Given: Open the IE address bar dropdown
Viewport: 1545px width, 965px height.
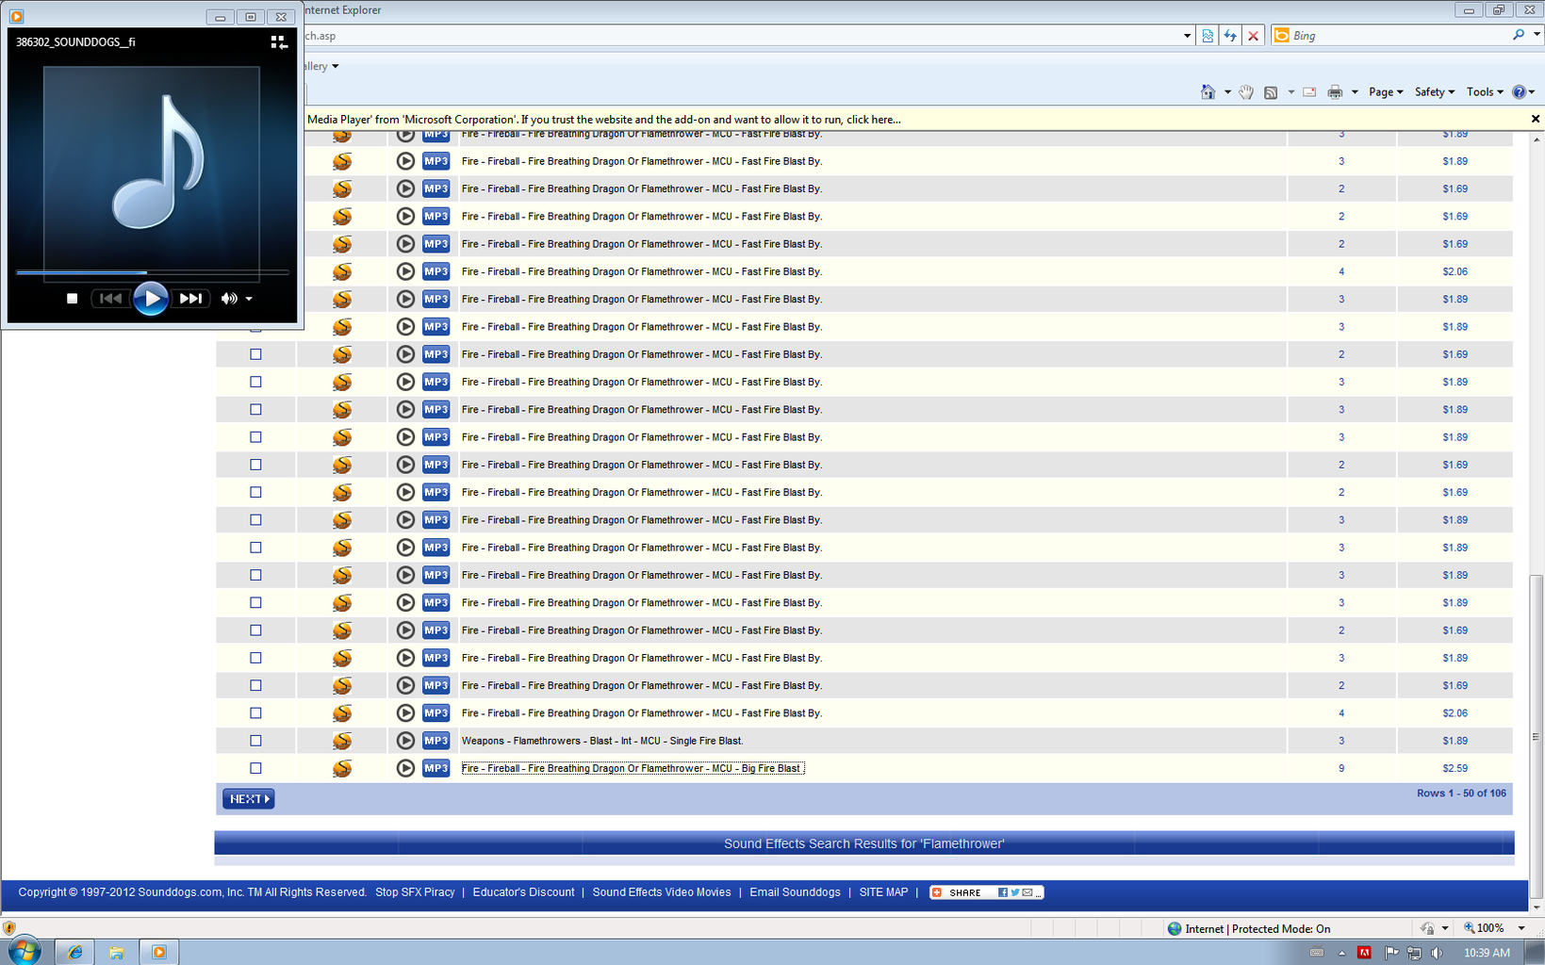Looking at the screenshot, I should (x=1187, y=36).
